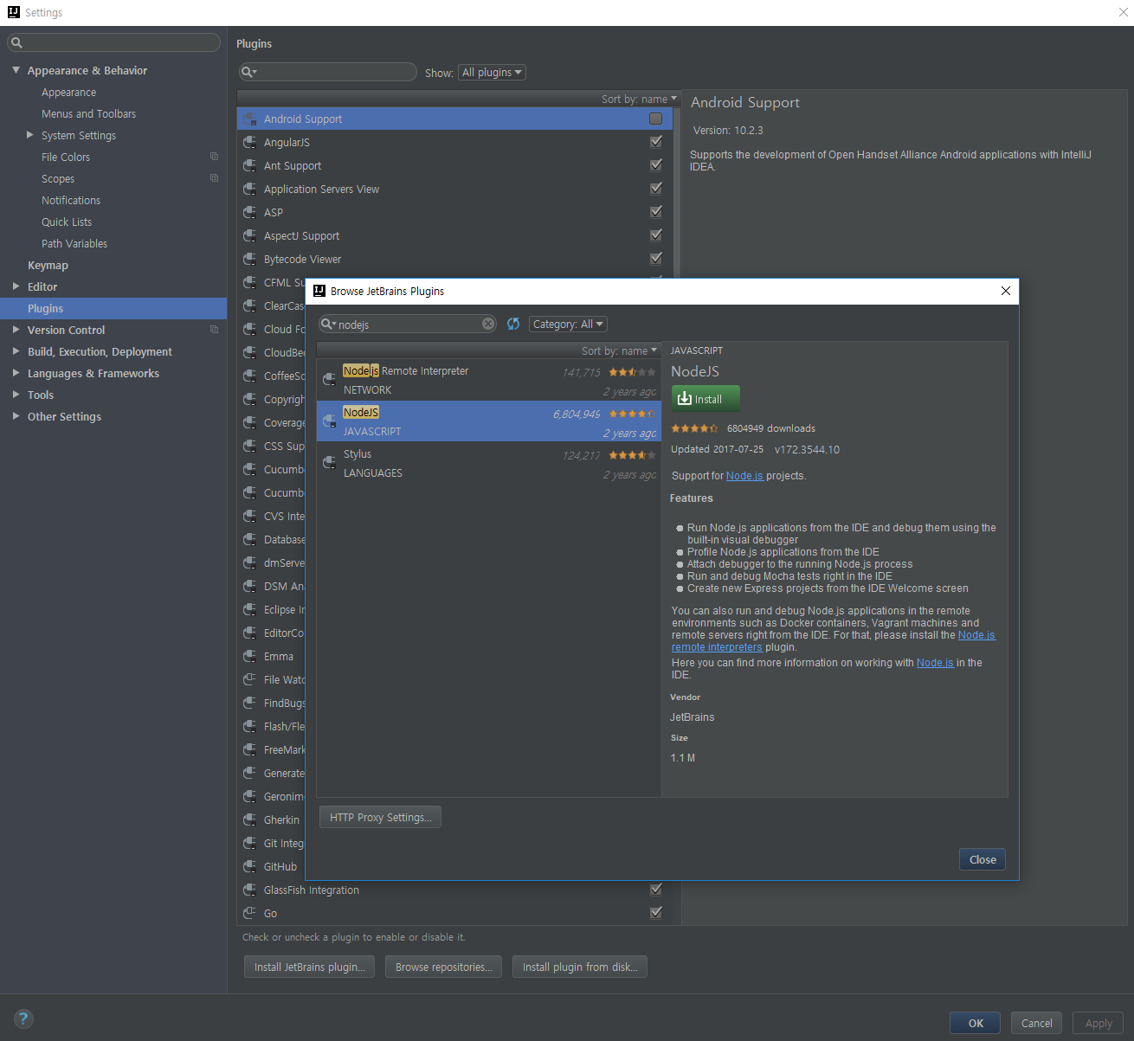Uncheck the ASP plugin checkbox
This screenshot has height=1041, width=1134.
[655, 212]
